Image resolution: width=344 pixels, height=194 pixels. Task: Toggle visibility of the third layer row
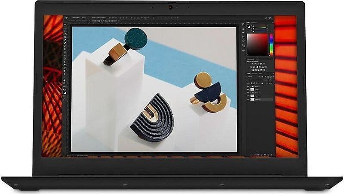[x=248, y=93]
